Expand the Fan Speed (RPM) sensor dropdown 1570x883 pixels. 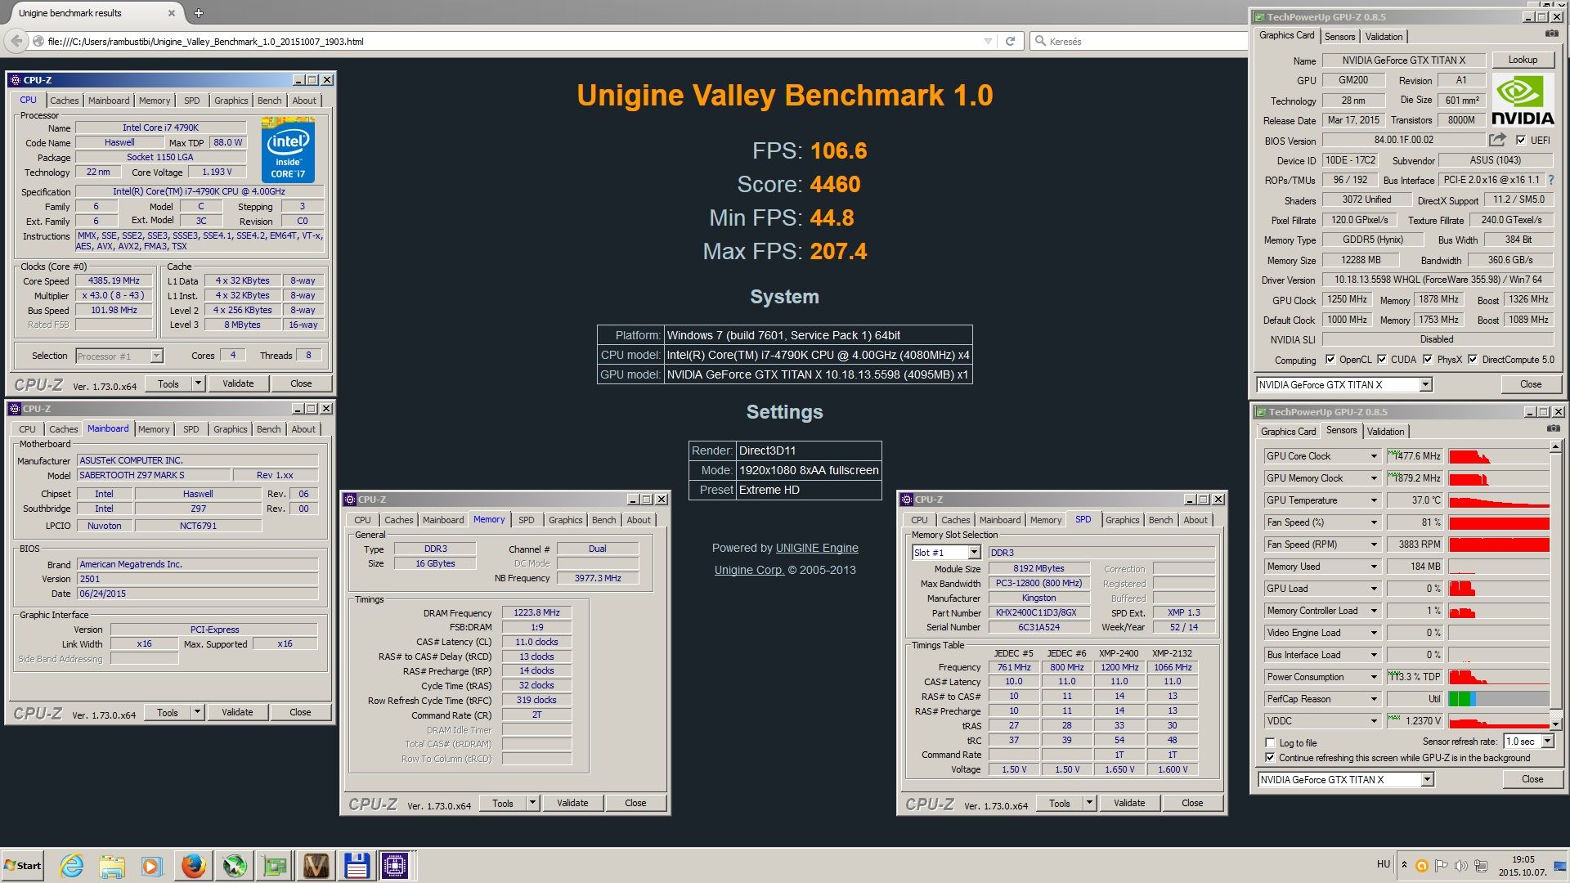coord(1374,545)
